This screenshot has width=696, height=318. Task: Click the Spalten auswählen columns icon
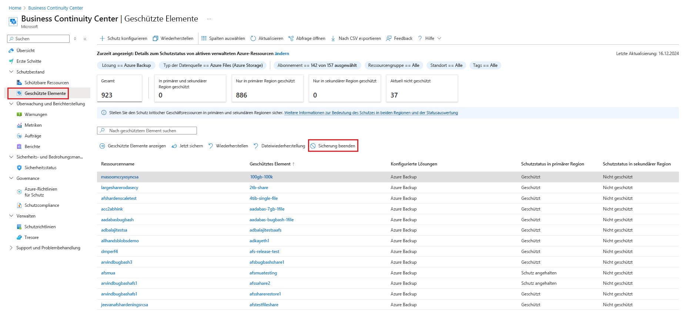[204, 38]
